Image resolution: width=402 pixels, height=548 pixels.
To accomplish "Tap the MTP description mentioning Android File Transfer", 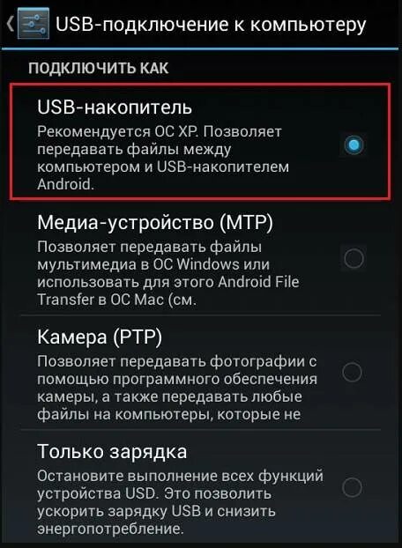I will coord(167,273).
